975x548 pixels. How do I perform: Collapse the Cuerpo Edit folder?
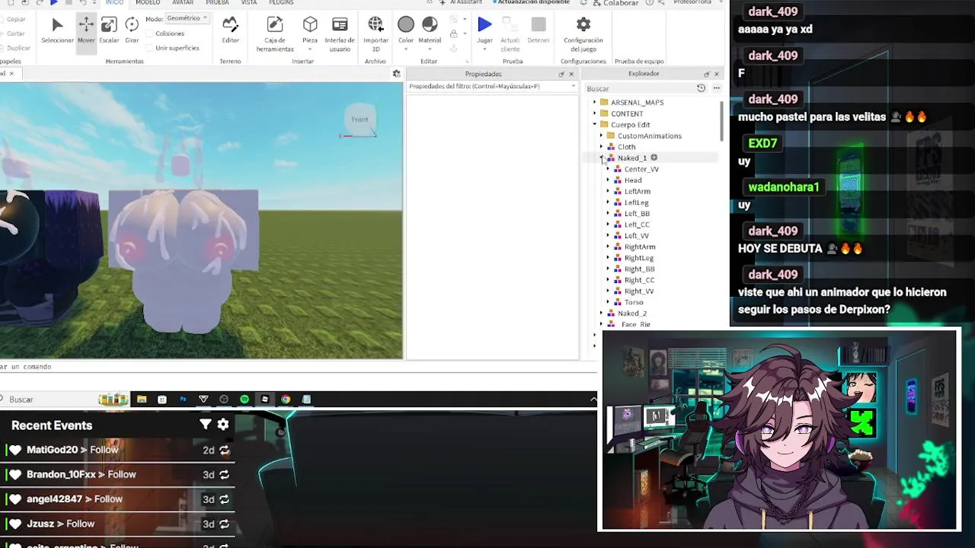pyautogui.click(x=595, y=124)
